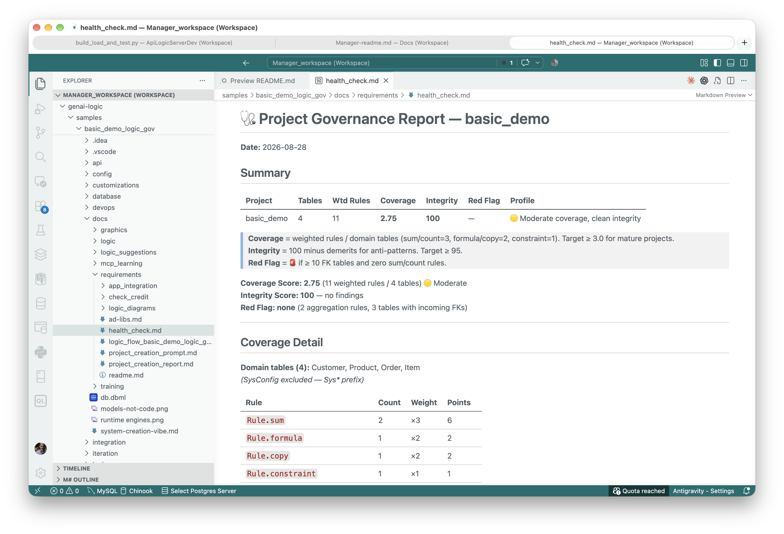Toggle the primary side bar
The height and width of the screenshot is (534, 784).
point(718,63)
